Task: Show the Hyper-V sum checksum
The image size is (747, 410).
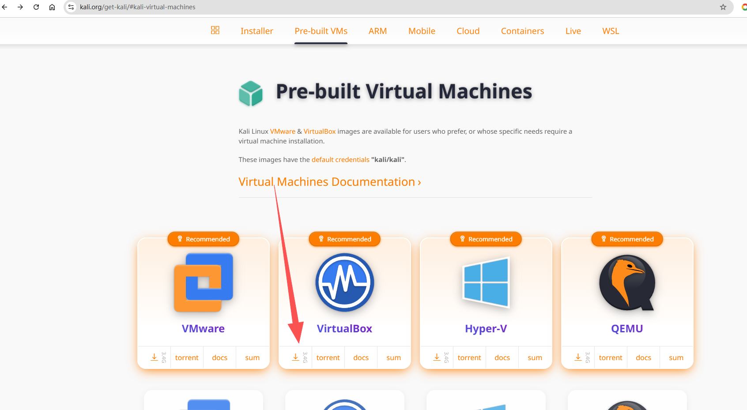Action: (535, 357)
